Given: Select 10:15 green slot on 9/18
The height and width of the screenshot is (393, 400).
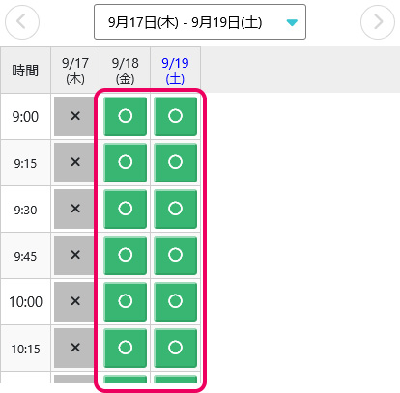Looking at the screenshot, I should point(126,348).
